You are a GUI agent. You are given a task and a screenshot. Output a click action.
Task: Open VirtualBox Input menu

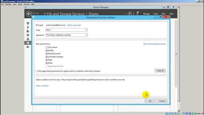[20, 4]
